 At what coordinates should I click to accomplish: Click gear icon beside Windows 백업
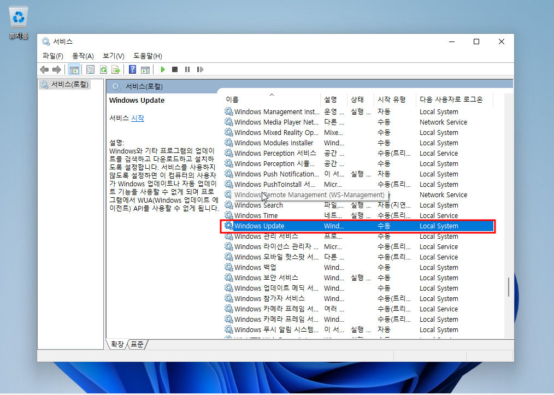pos(228,267)
